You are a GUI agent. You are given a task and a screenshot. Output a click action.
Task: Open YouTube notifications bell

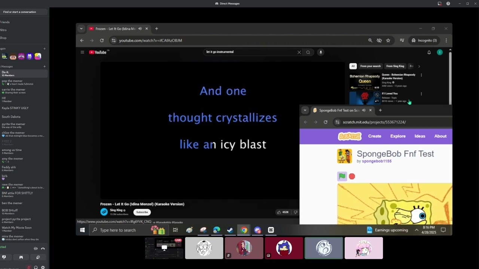pos(429,52)
